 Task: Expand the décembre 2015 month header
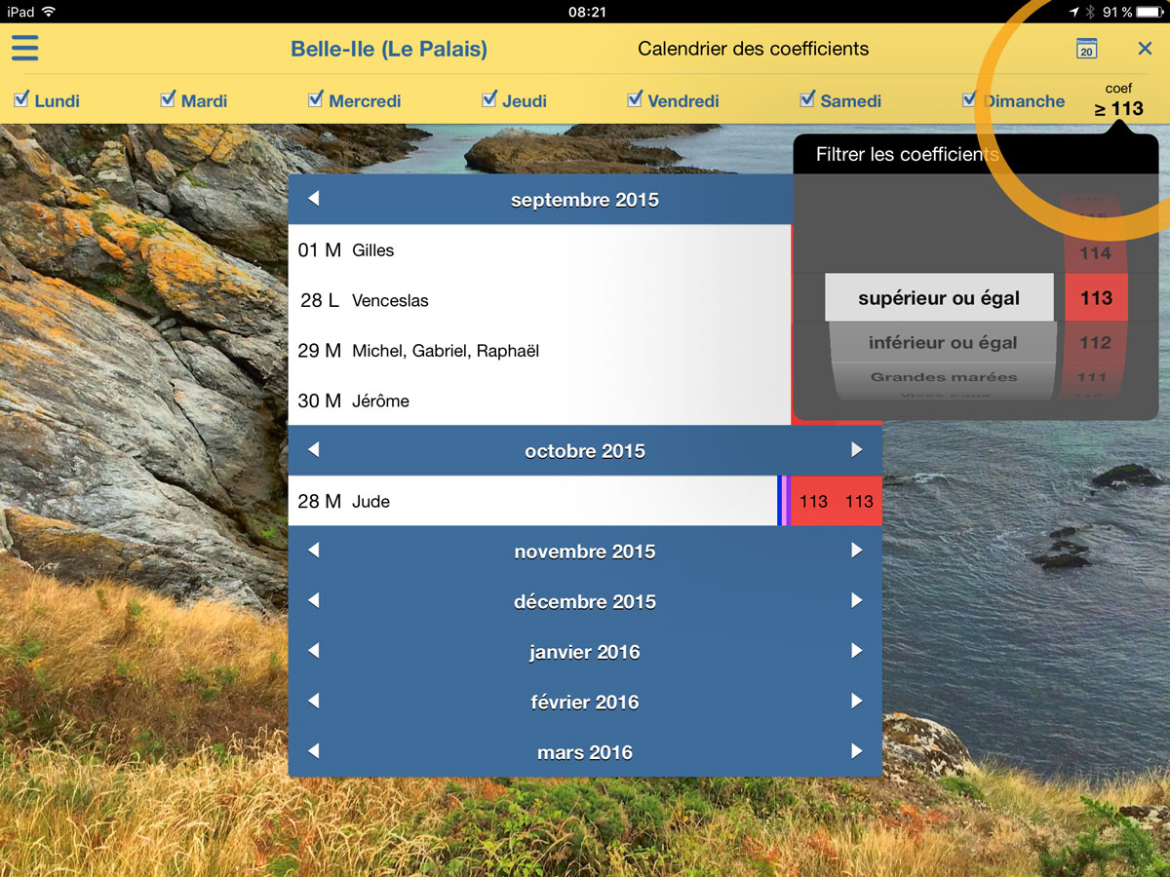(585, 601)
